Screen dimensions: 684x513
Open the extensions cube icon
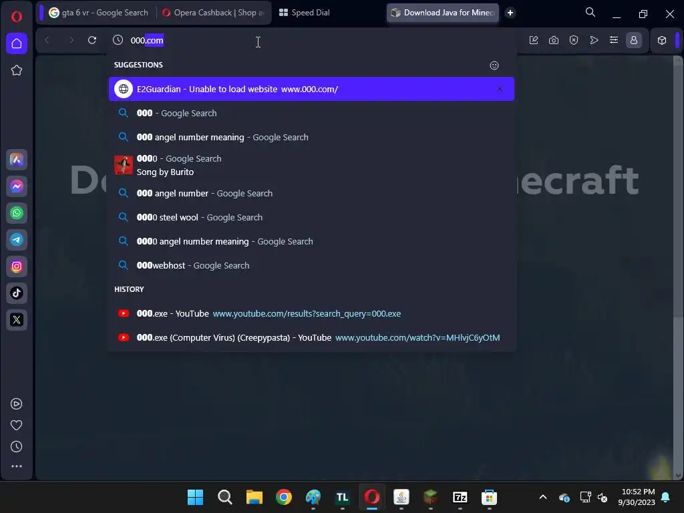(x=662, y=40)
